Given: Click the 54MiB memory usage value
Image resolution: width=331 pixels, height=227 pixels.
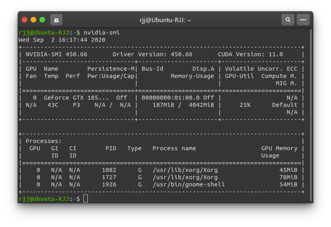Looking at the screenshot, I should [x=288, y=185].
